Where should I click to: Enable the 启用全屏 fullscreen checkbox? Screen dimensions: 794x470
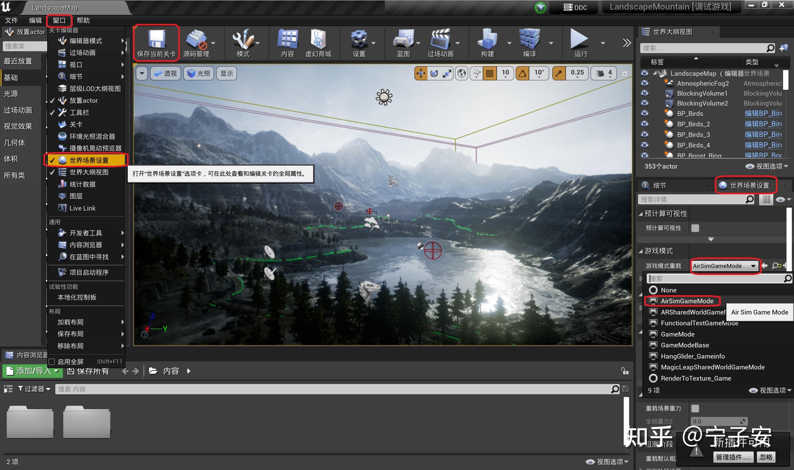point(52,362)
